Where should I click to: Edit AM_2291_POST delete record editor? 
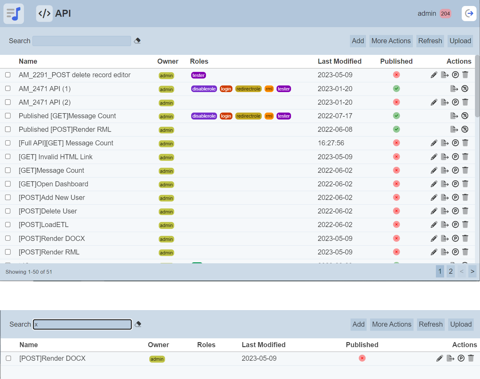click(434, 75)
